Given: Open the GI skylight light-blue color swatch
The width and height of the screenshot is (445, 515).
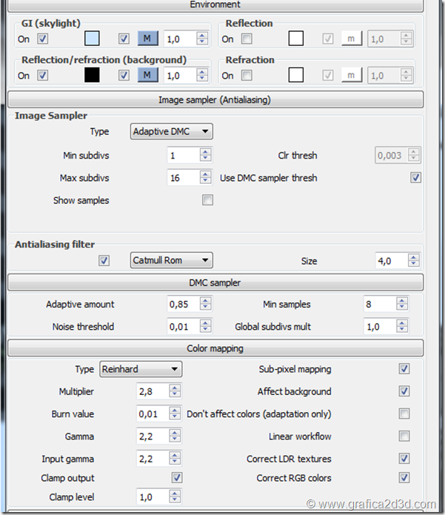Looking at the screenshot, I should 92,39.
